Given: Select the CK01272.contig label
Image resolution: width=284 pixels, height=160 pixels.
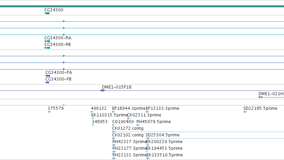Looking at the screenshot, I should click(128, 128).
